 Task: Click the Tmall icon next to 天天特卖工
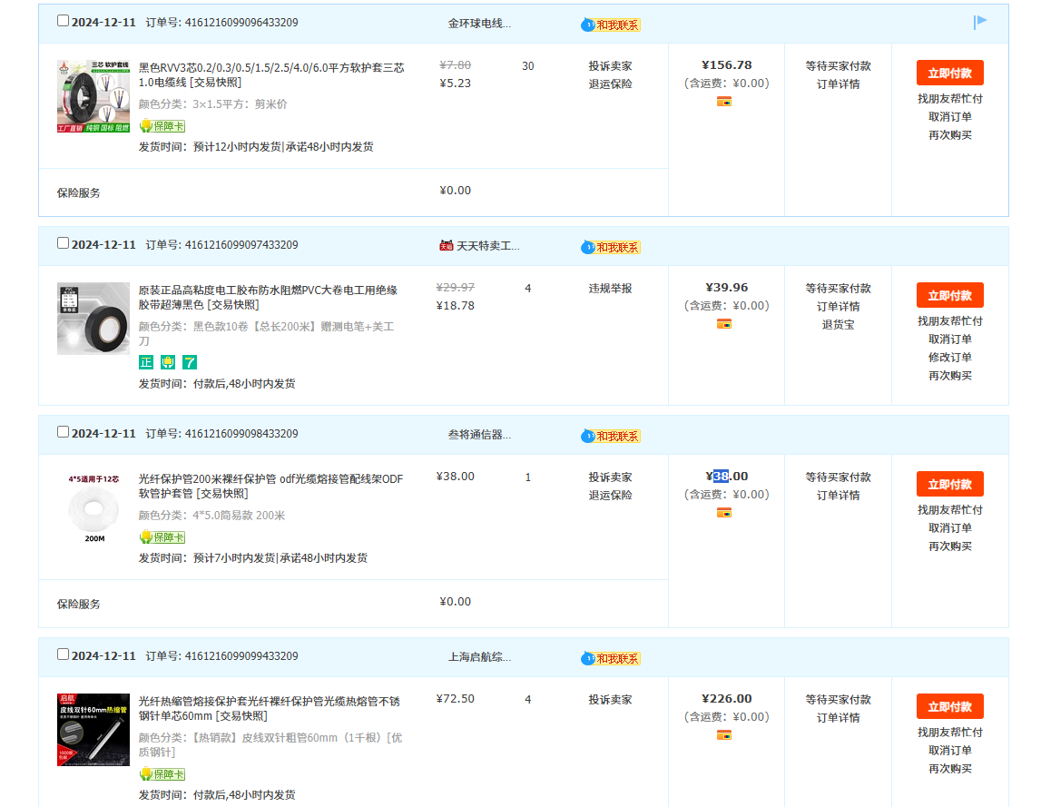tap(446, 245)
